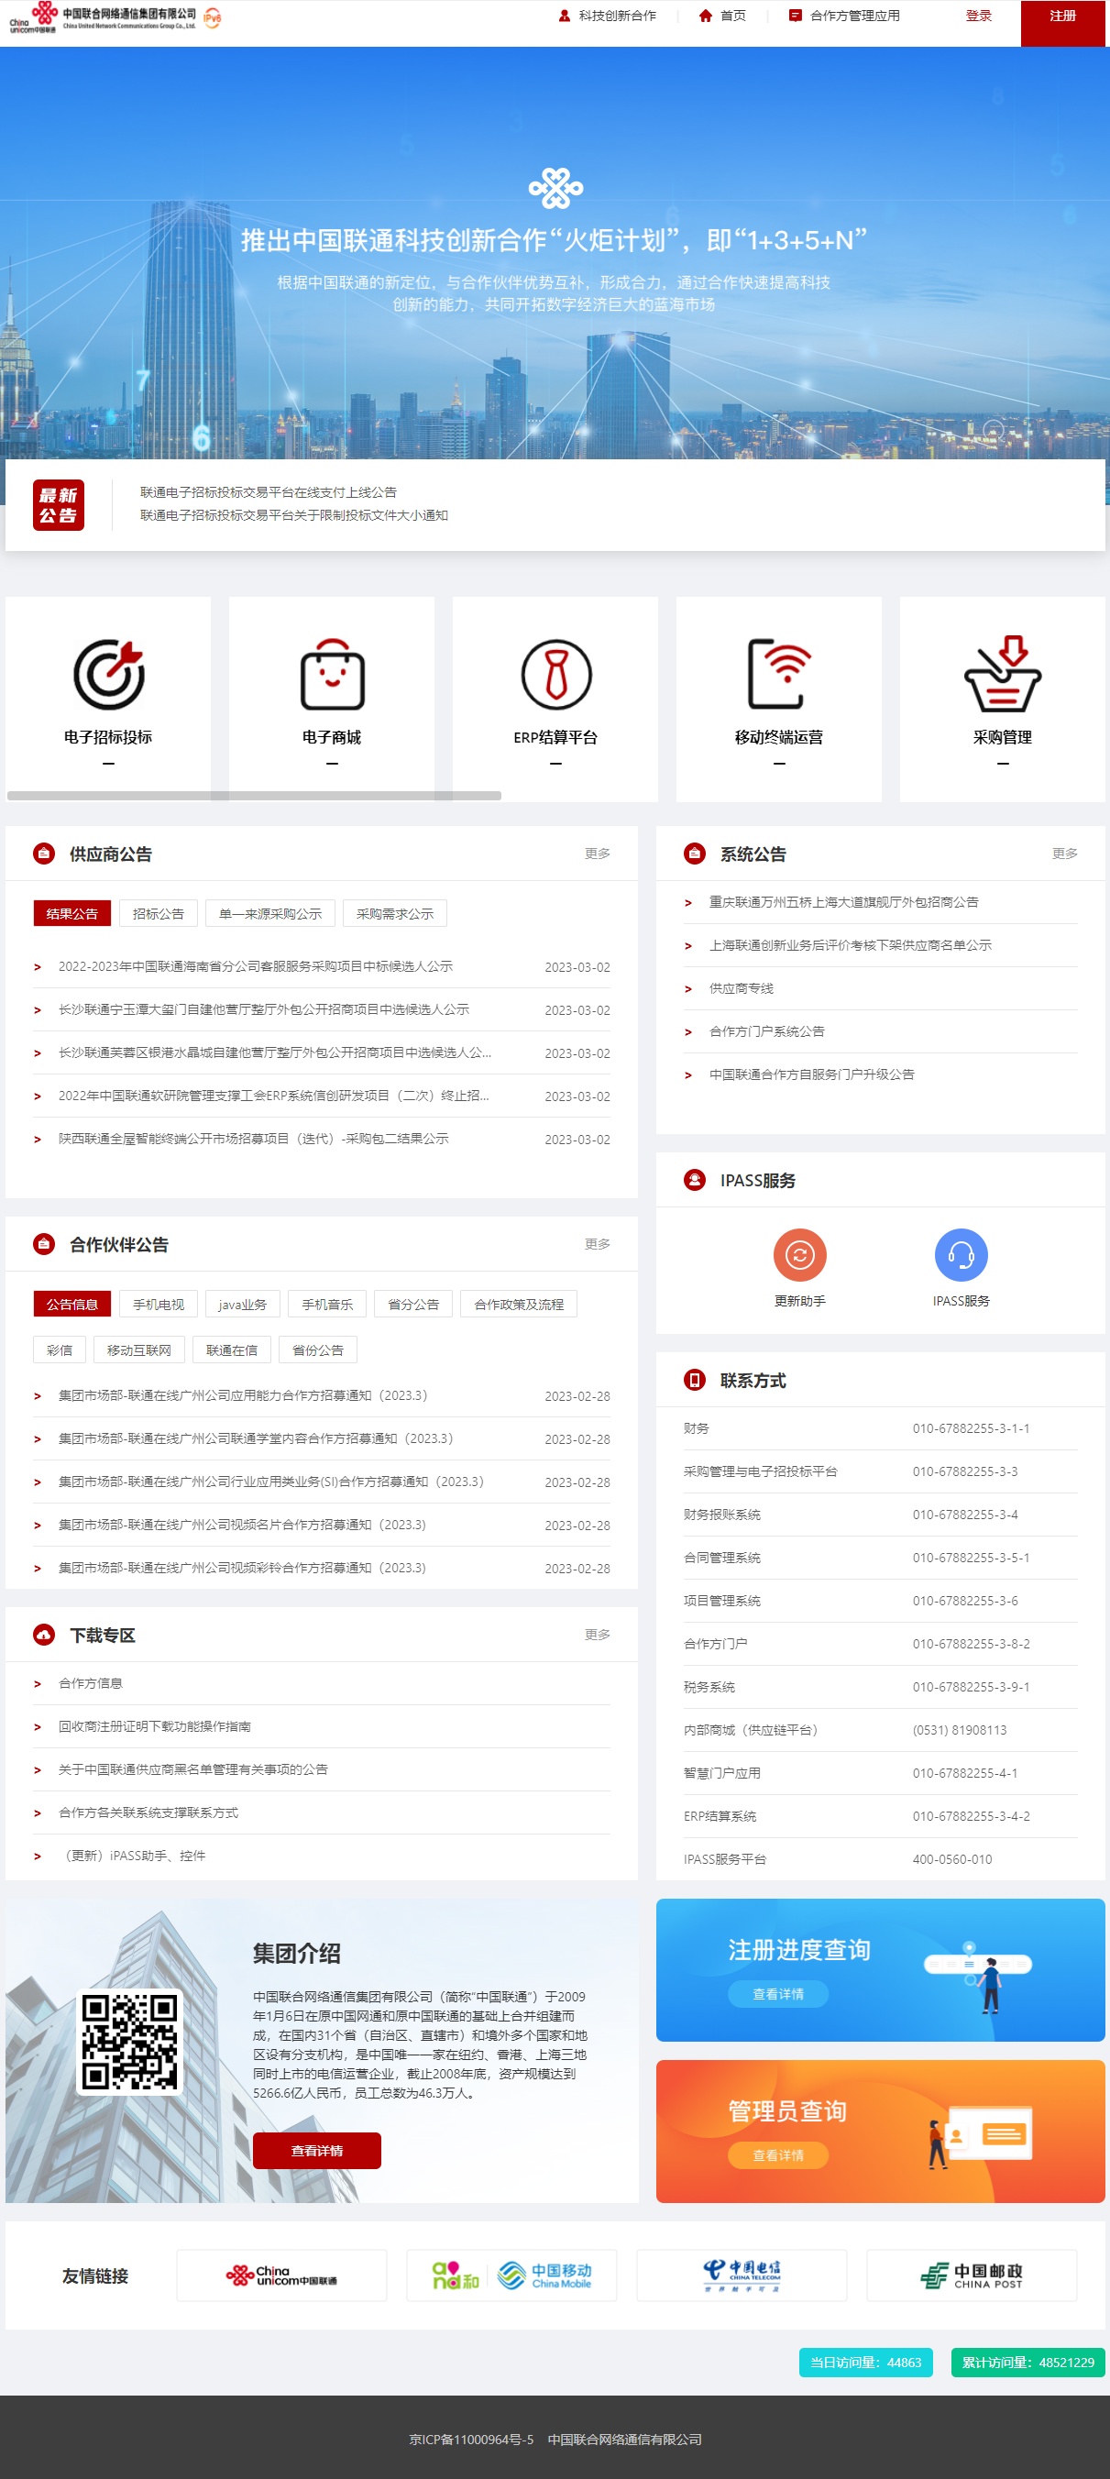The width and height of the screenshot is (1110, 2479).
Task: Select the 手机音乐 tab
Action: (x=327, y=1304)
